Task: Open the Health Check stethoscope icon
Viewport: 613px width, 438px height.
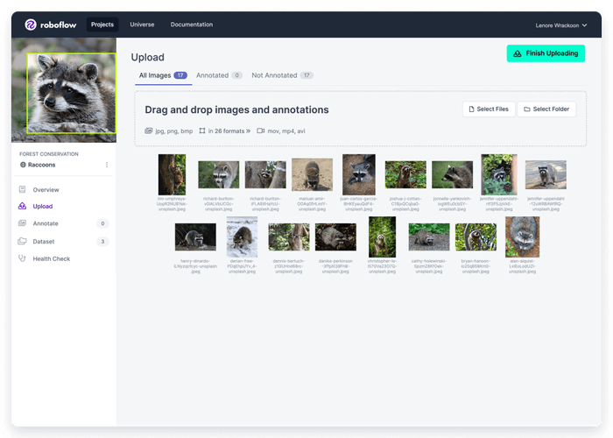Action: click(23, 259)
